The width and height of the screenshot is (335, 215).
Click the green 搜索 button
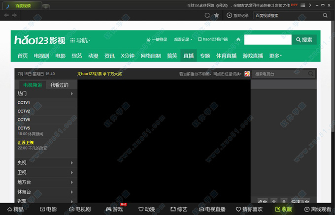(304, 40)
